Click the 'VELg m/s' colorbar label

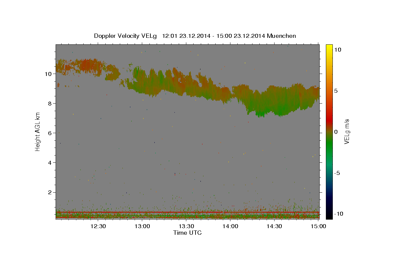pyautogui.click(x=347, y=131)
